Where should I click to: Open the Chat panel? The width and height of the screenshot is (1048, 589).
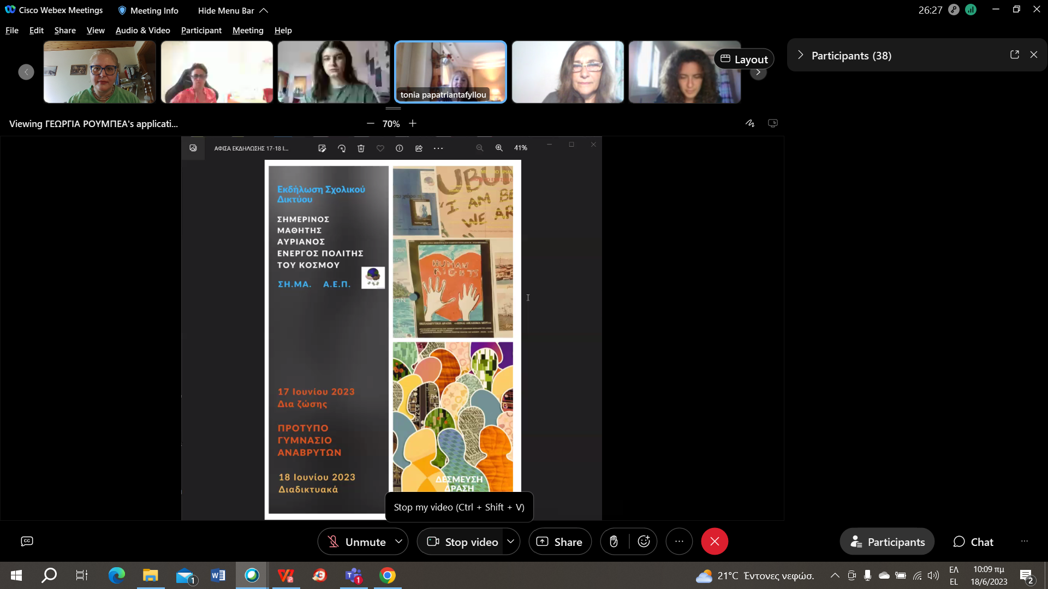click(973, 542)
